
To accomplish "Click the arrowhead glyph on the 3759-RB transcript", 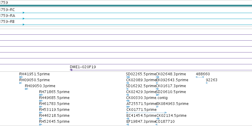I will pos(24,25).
